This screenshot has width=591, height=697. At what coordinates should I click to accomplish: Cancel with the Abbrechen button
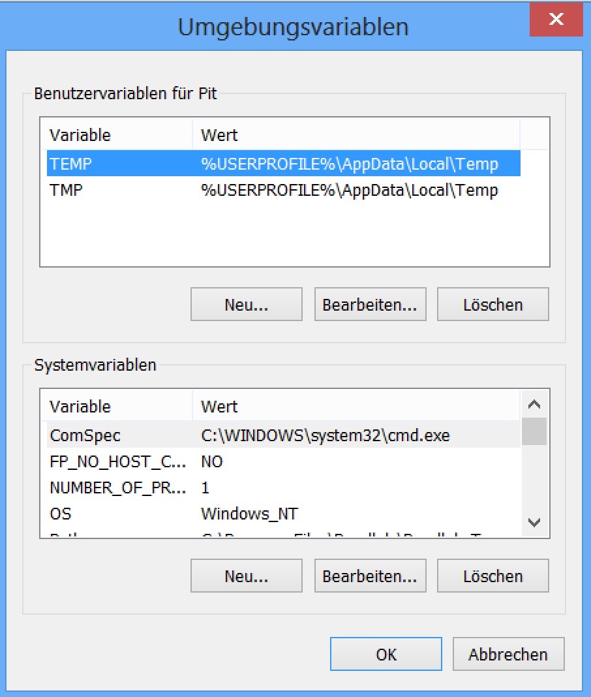coord(508,655)
